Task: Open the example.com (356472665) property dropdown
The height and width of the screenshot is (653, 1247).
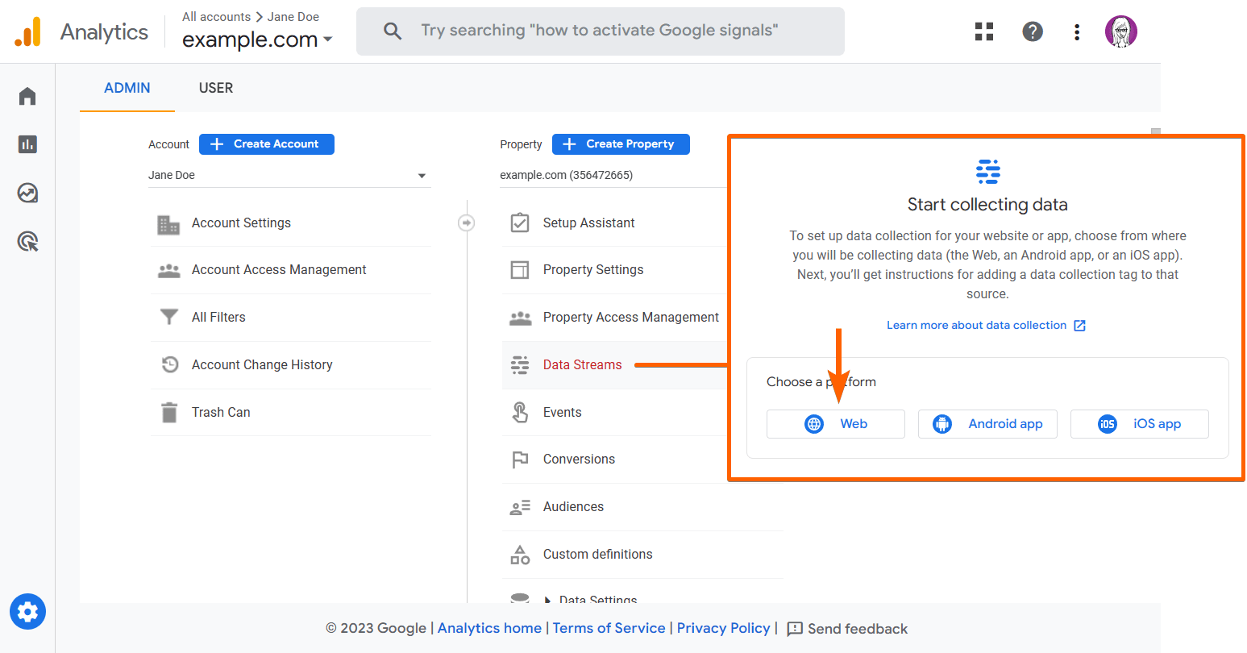Action: click(x=613, y=175)
